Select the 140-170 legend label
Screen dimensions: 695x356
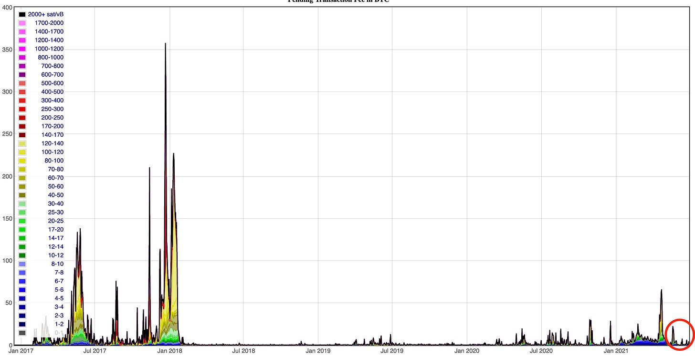pyautogui.click(x=53, y=135)
